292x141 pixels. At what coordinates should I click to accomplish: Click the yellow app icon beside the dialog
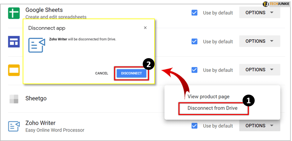[x=14, y=70]
